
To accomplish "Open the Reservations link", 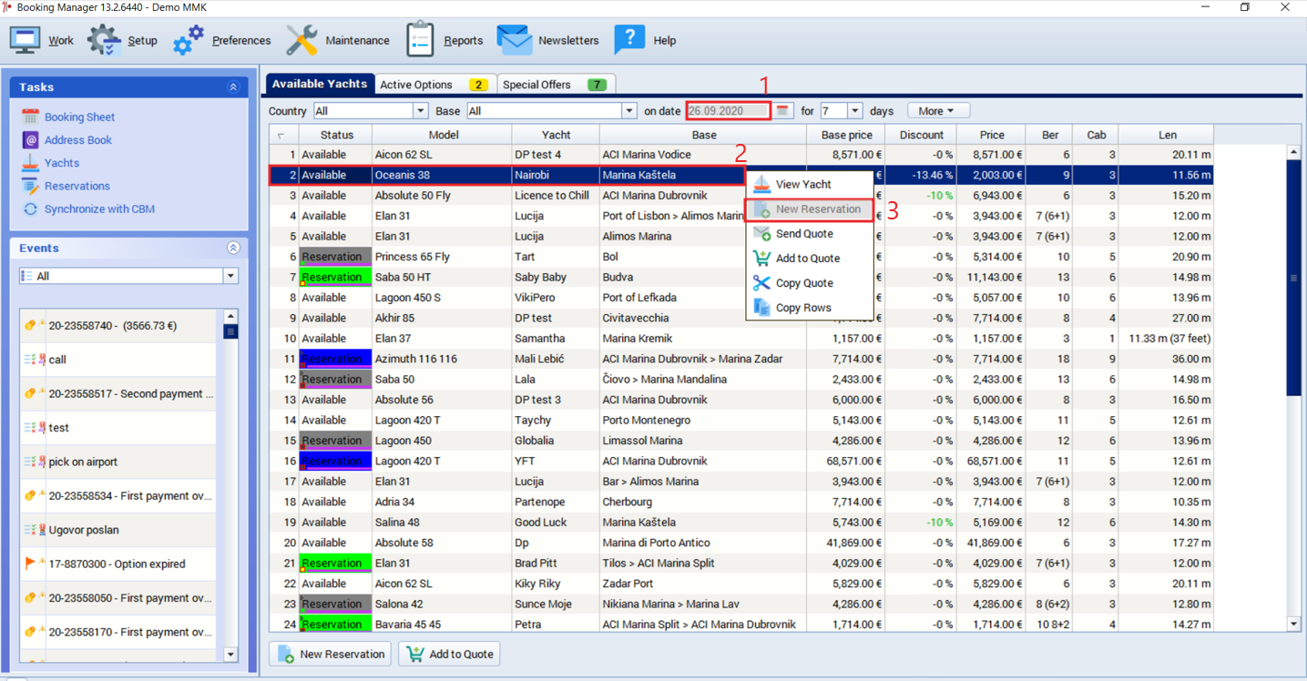I will coord(77,186).
